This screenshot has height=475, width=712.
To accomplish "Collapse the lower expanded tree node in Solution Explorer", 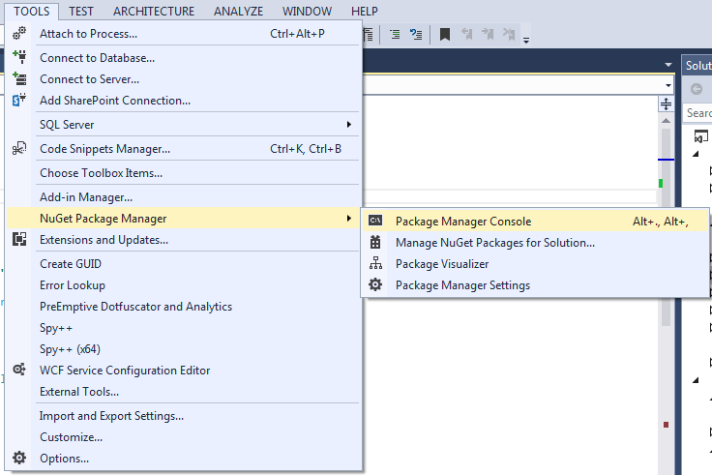I will pos(696,380).
